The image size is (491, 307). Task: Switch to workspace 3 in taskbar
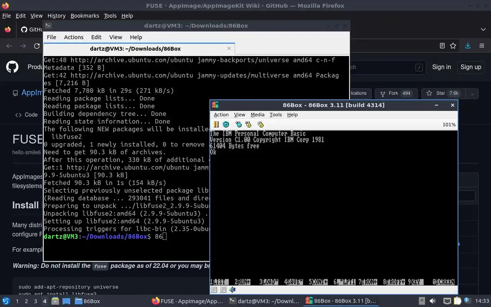[x=35, y=301]
